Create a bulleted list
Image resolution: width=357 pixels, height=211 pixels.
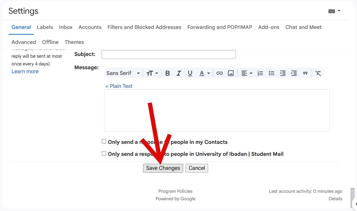coord(271,73)
